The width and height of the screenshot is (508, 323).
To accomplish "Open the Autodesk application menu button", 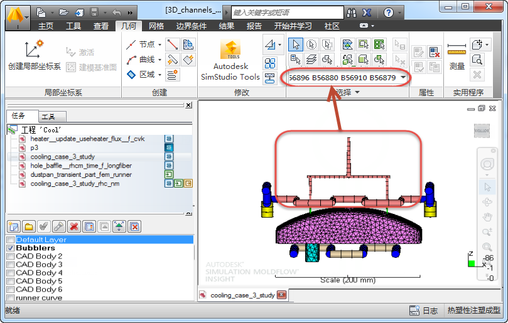I will coord(18,18).
